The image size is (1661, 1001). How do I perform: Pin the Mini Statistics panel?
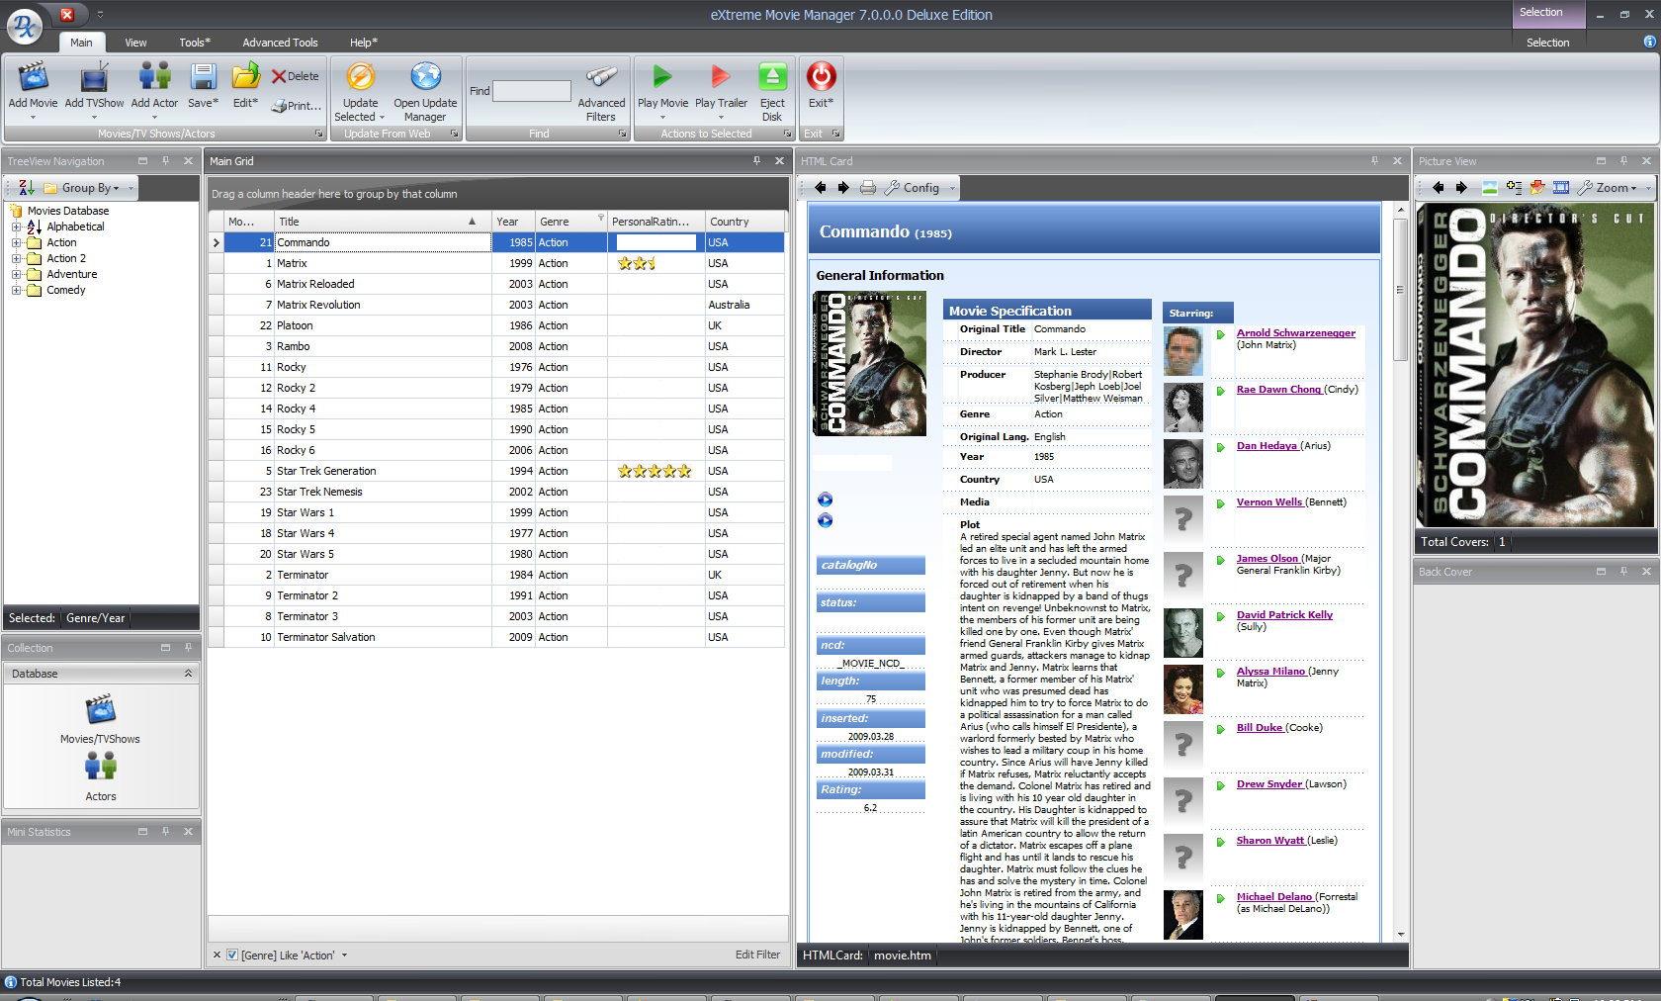[x=165, y=832]
